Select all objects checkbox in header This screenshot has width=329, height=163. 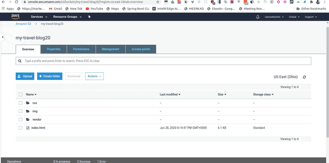coord(20,94)
